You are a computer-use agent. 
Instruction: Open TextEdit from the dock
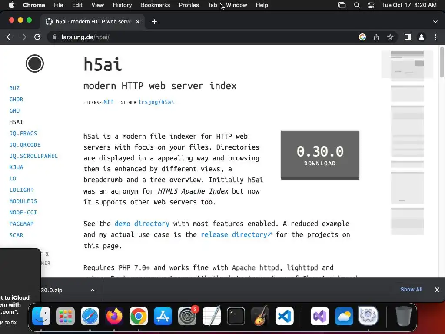tap(212, 316)
